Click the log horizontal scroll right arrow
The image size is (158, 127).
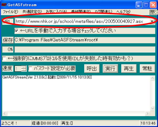point(147,113)
